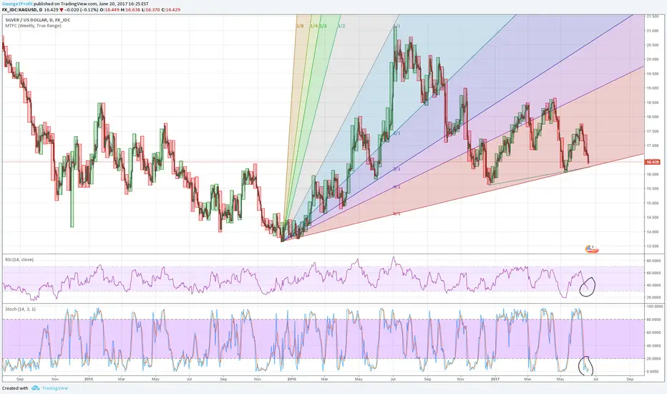Image resolution: width=667 pixels, height=394 pixels.
Task: Select the MTPC (Weekly, True Range) indicator label
Action: 33,26
